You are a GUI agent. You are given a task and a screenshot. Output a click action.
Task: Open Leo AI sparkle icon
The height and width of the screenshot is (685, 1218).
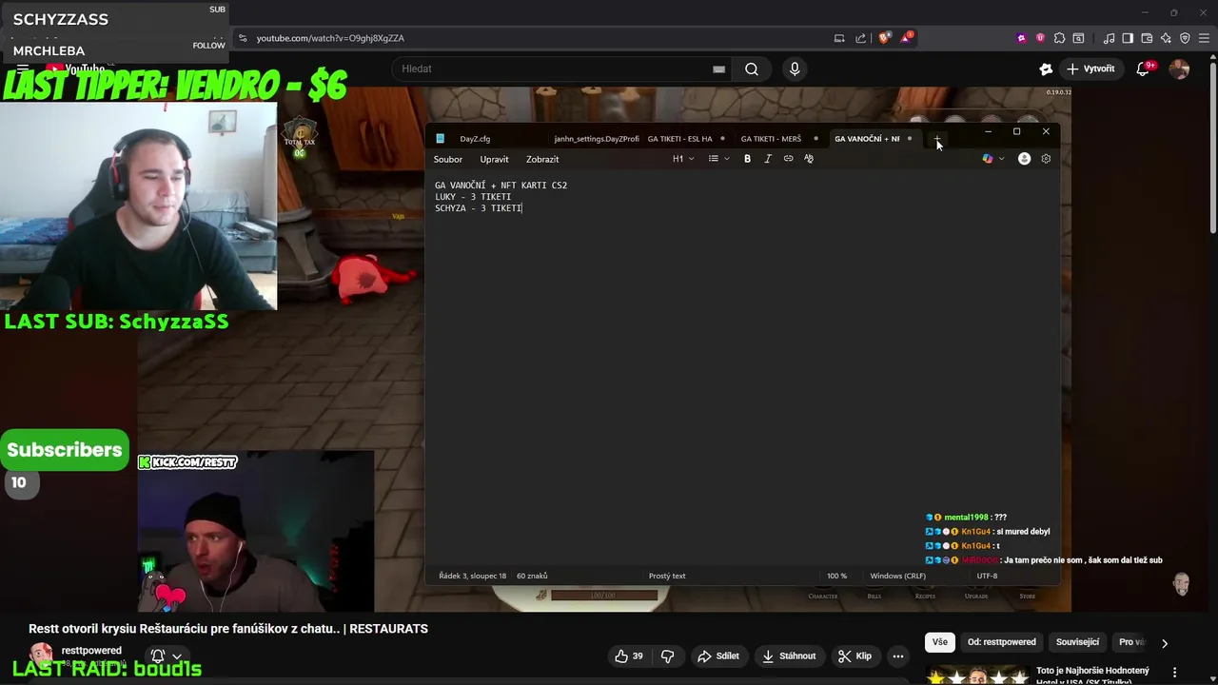(x=1166, y=38)
